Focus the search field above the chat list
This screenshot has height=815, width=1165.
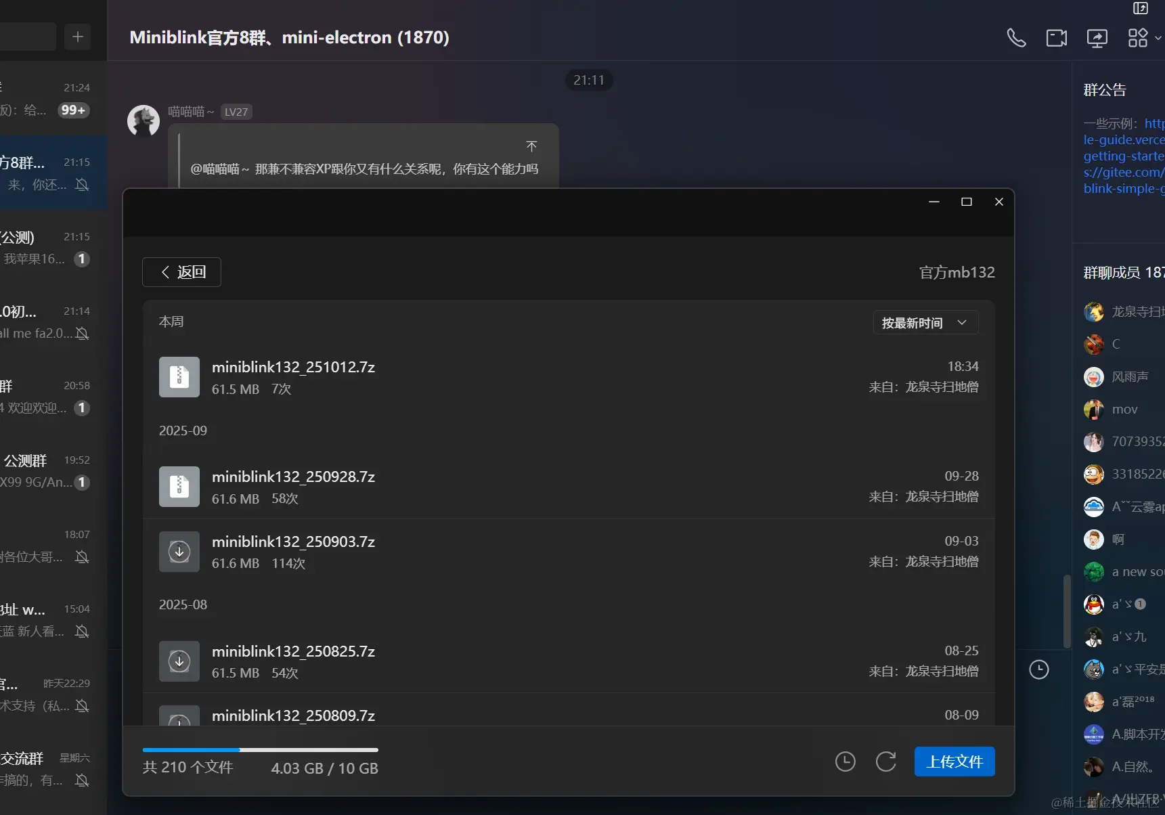point(27,37)
